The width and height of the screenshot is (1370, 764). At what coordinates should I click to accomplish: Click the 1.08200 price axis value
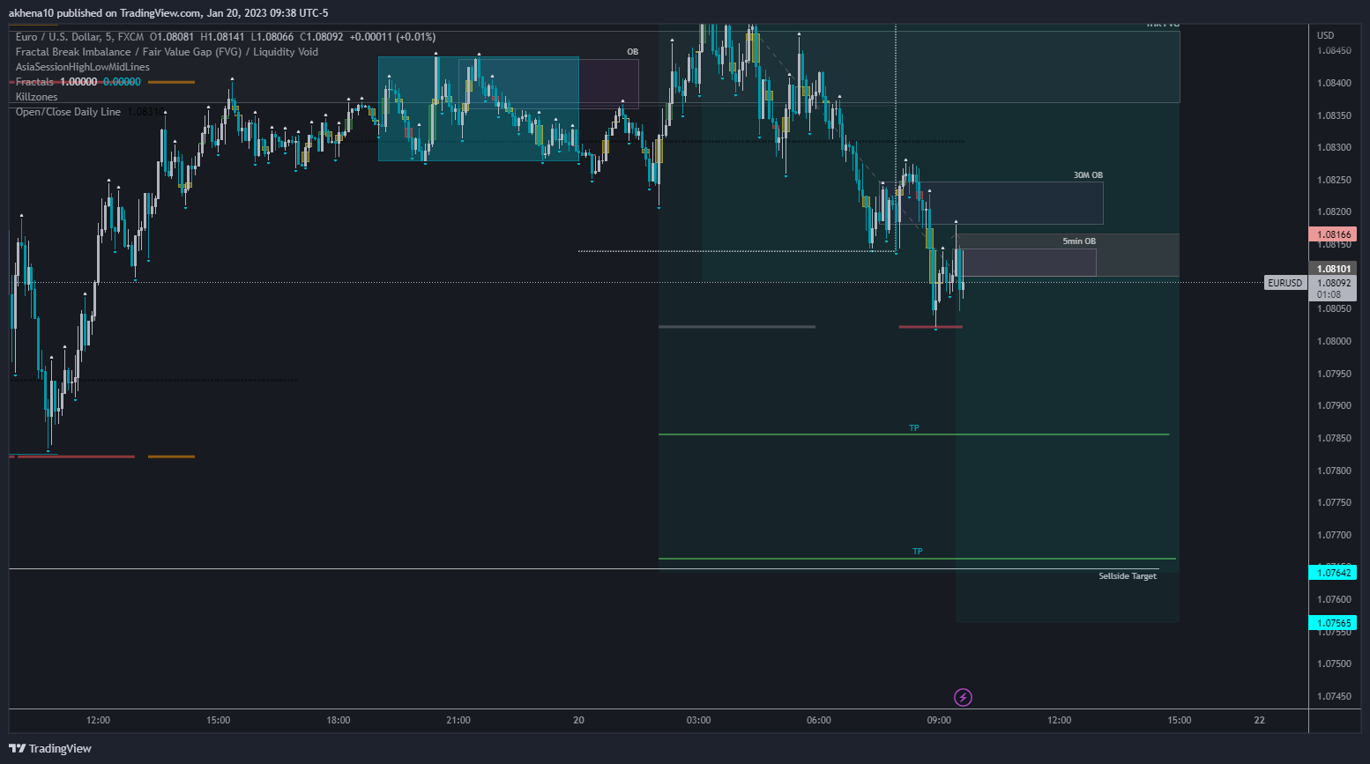pos(1334,211)
